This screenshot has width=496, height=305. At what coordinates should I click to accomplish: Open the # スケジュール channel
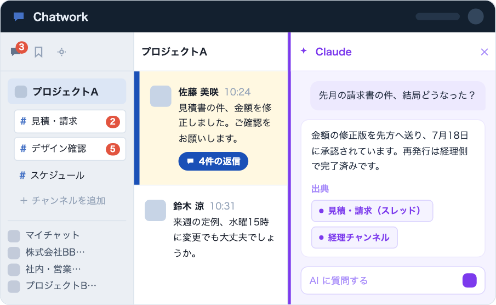[x=52, y=175]
